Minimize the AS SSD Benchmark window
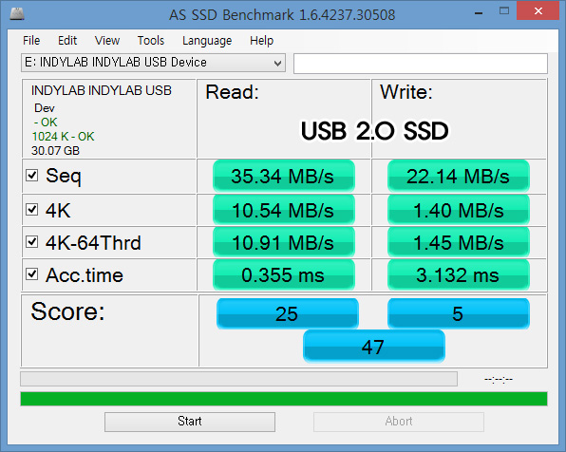This screenshot has height=452, width=566. [x=479, y=13]
